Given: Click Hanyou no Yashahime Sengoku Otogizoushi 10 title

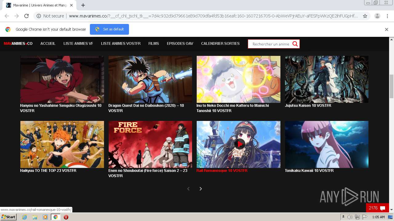Looking at the screenshot, I should click(x=61, y=108).
